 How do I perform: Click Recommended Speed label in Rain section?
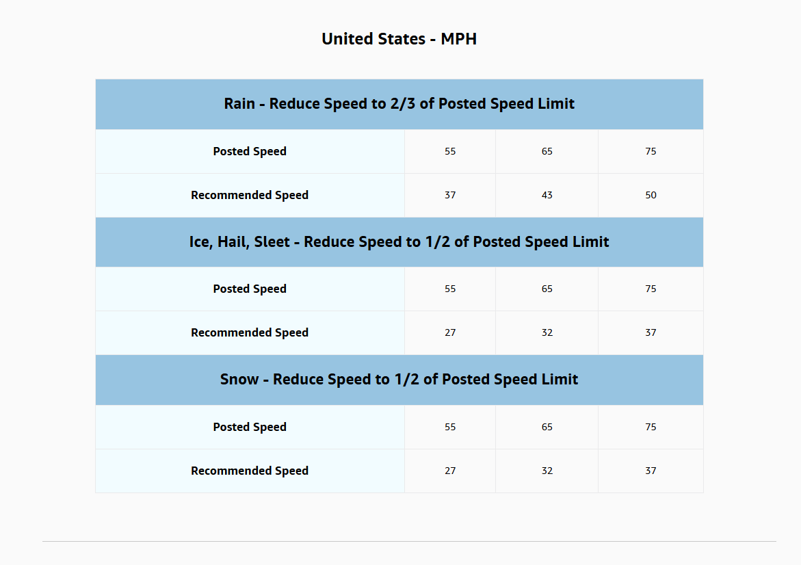250,195
